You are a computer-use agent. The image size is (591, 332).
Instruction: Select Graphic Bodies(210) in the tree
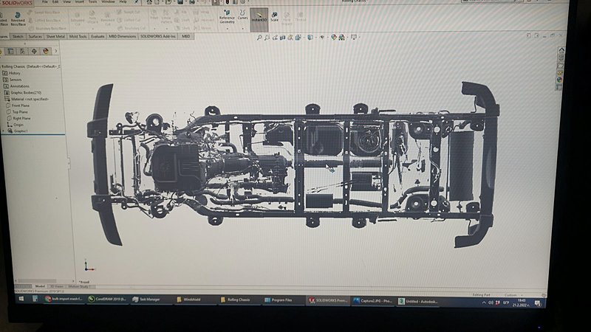click(25, 92)
